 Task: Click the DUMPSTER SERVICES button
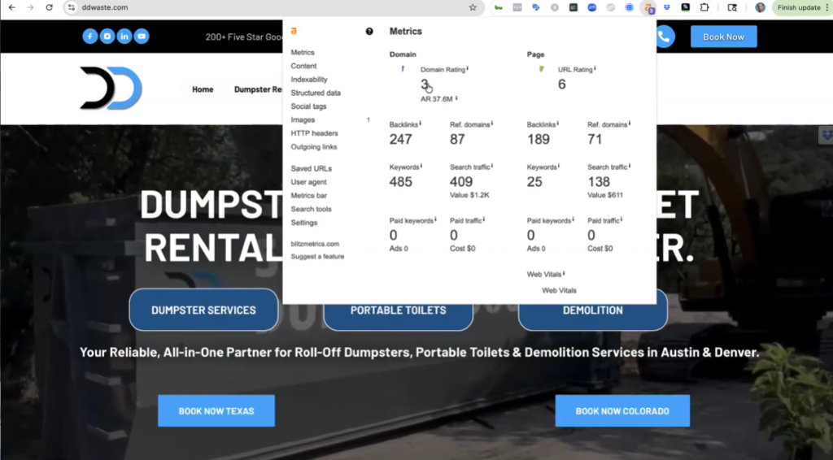[x=203, y=310]
